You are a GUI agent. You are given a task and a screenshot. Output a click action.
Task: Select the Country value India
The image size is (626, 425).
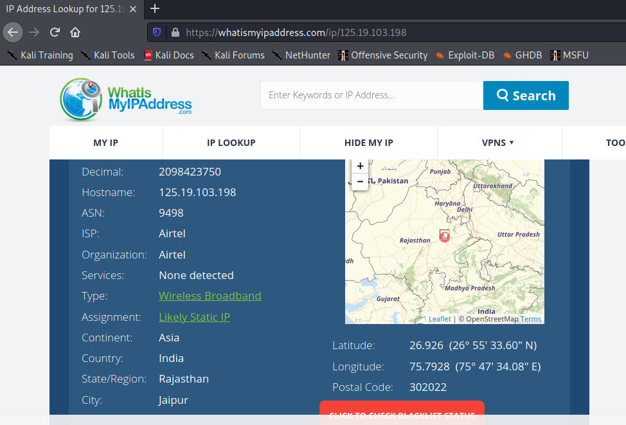coord(171,358)
